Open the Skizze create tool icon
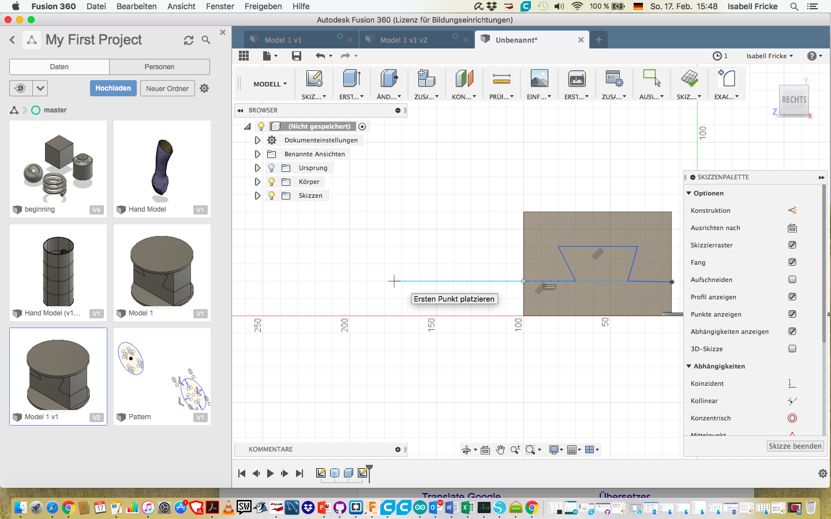Viewport: 831px width, 519px height. (x=314, y=78)
